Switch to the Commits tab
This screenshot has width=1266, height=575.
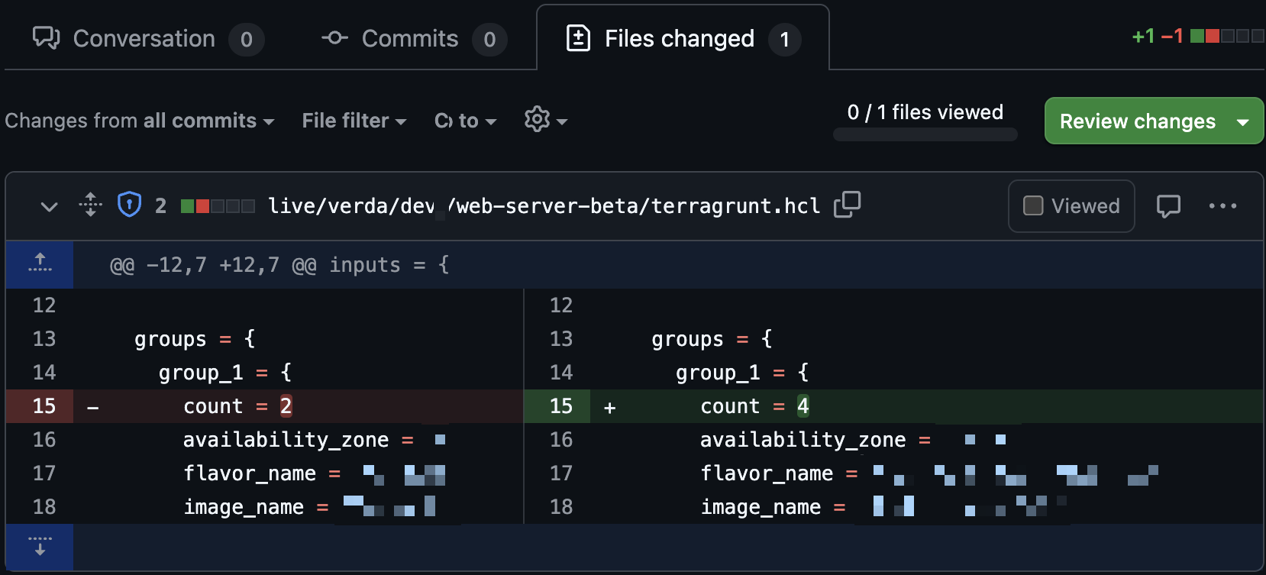414,38
